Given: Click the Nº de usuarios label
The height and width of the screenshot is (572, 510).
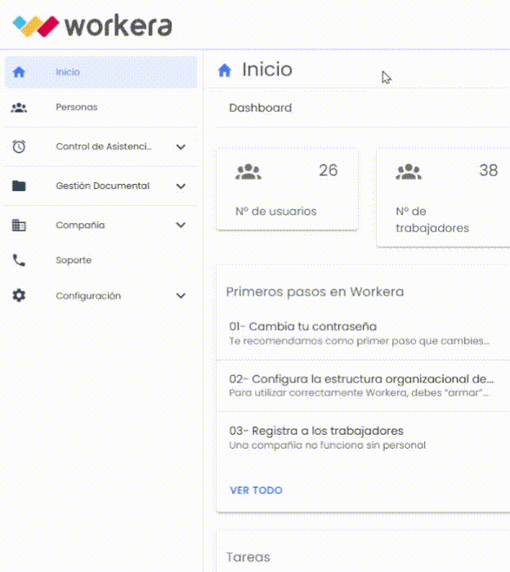Looking at the screenshot, I should [276, 211].
